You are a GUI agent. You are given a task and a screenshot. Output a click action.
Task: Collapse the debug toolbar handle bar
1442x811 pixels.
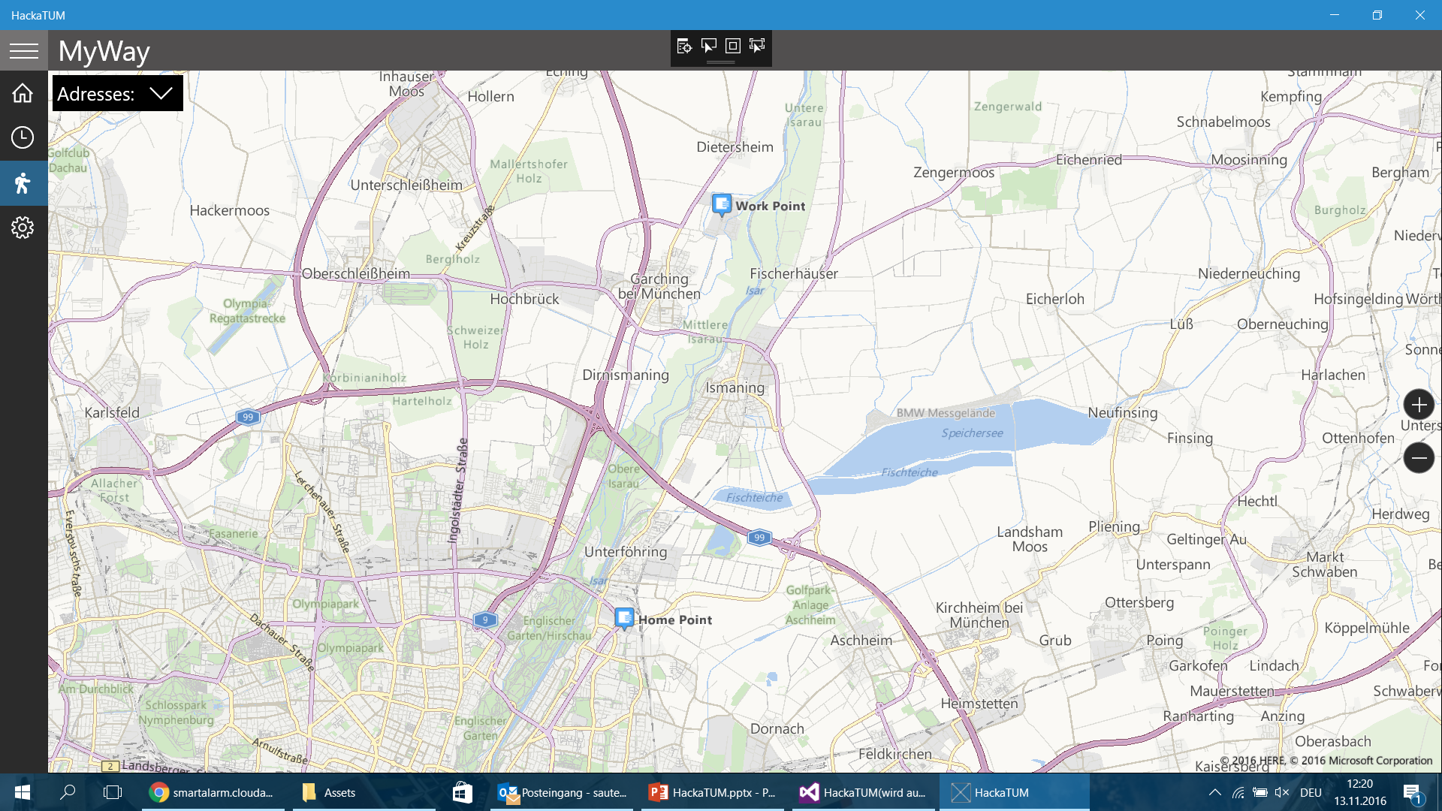coord(720,62)
